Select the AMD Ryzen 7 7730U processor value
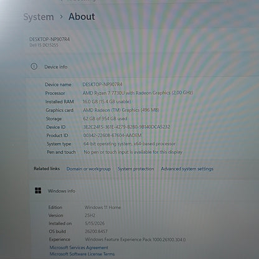The image size is (259, 259). [138, 93]
